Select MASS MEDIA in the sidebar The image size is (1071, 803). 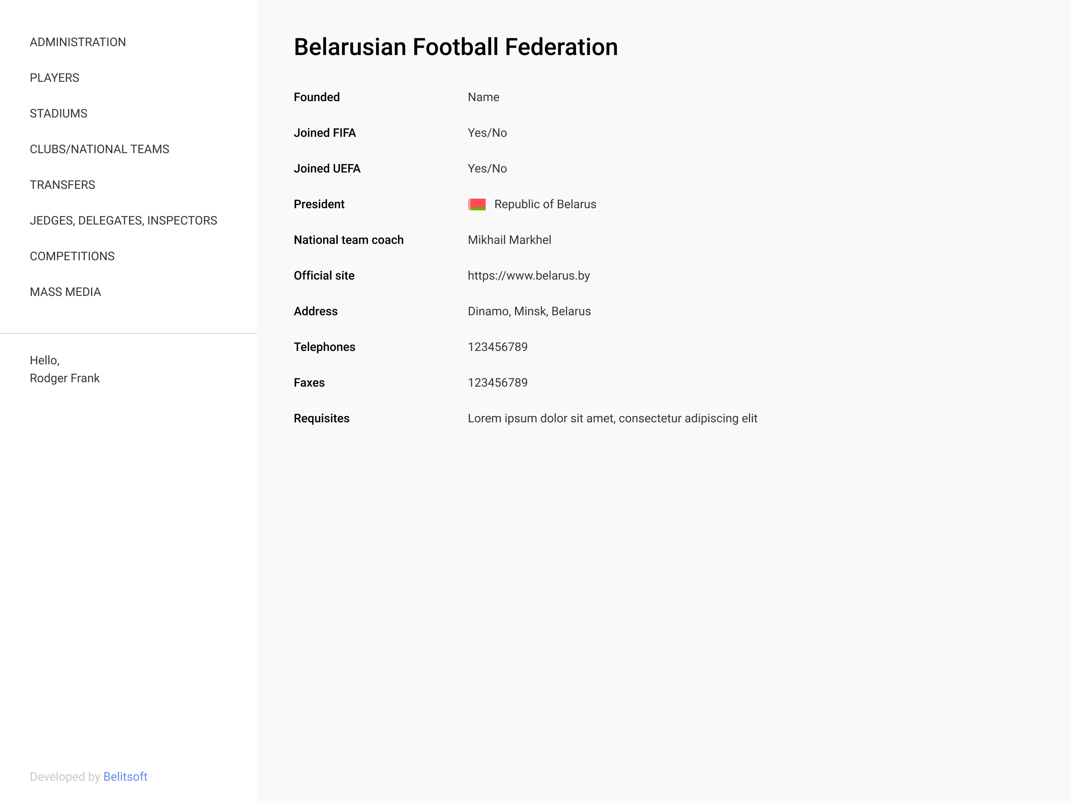click(x=65, y=292)
